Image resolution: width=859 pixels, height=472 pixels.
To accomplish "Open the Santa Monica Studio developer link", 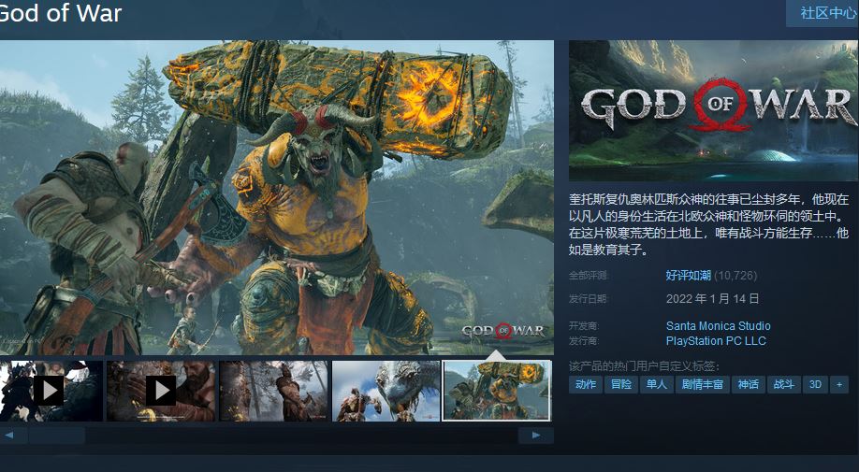I will (718, 326).
